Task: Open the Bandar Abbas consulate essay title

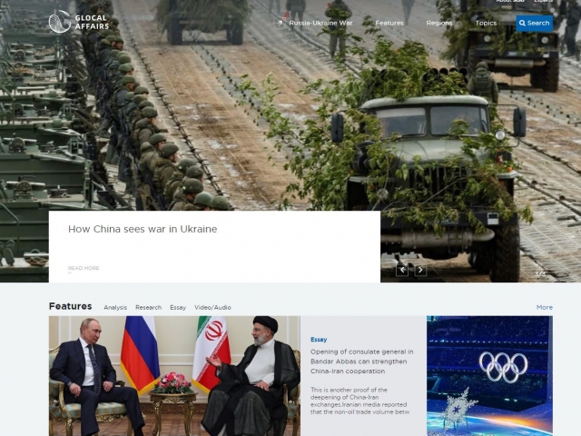Action: [362, 362]
